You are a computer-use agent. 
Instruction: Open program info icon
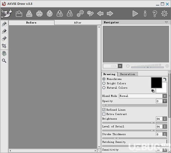click(x=145, y=14)
